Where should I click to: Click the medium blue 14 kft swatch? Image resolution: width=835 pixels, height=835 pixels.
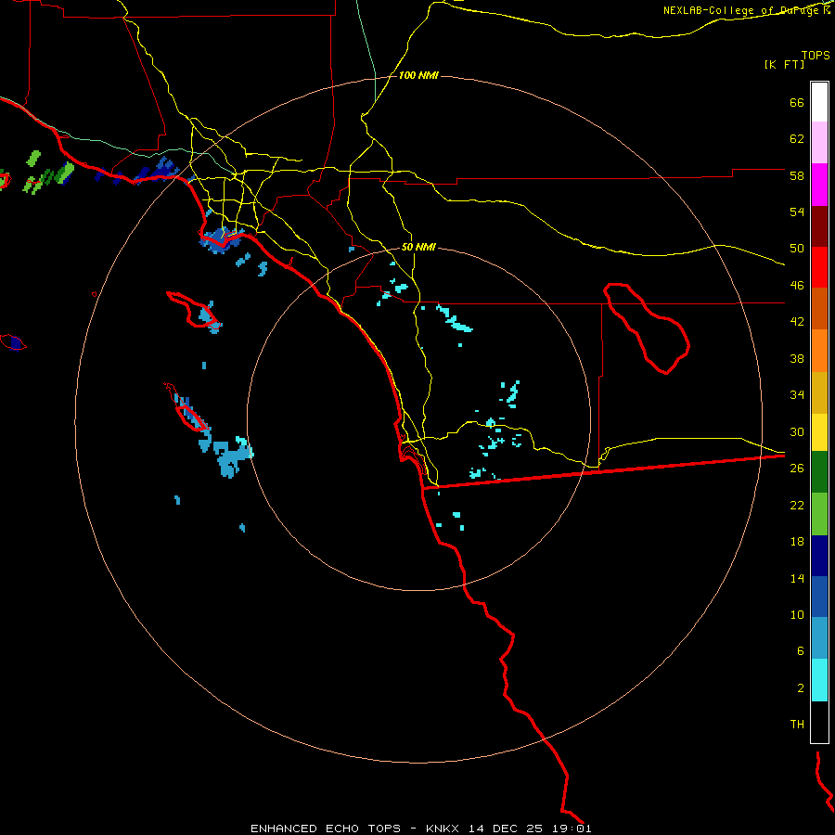click(819, 597)
